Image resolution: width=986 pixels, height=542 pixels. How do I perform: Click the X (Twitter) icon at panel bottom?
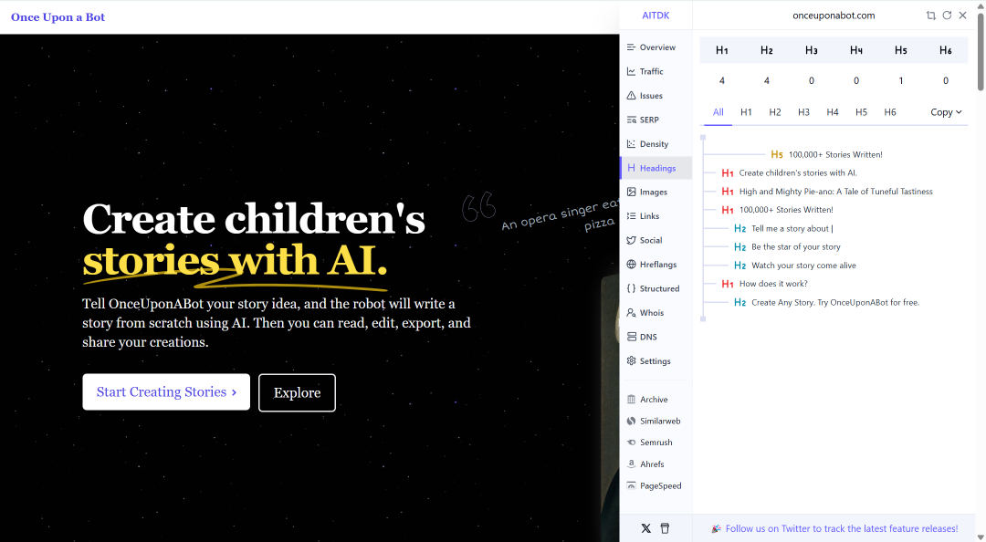click(645, 528)
